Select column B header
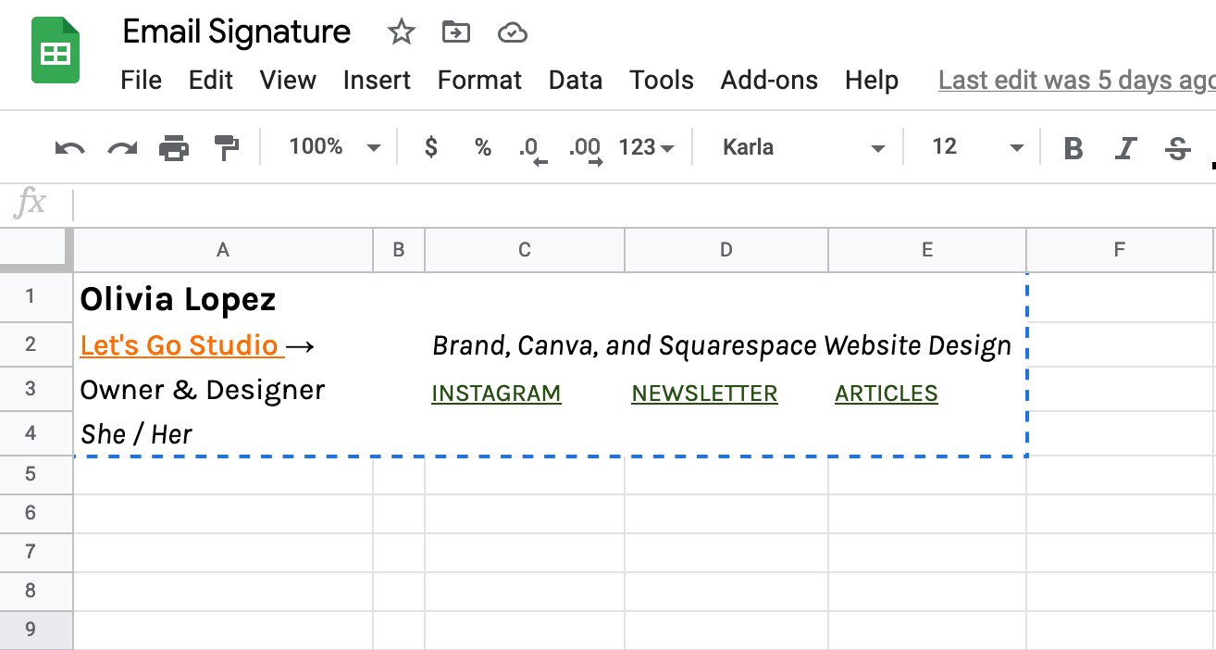1216x650 pixels. click(399, 249)
